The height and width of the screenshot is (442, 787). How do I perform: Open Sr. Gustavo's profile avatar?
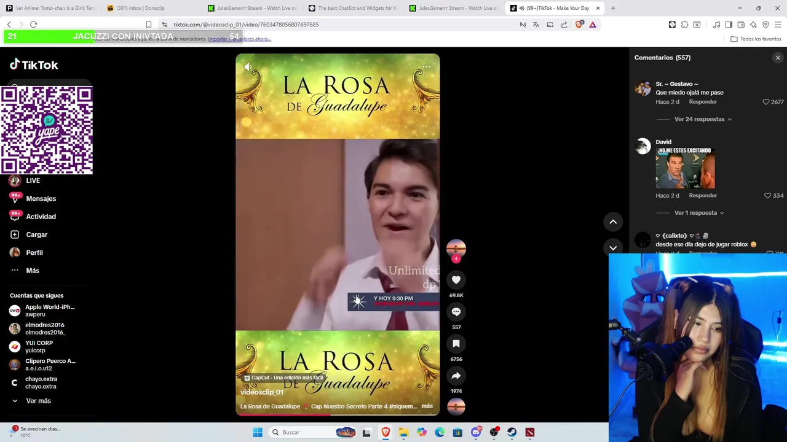pyautogui.click(x=643, y=88)
